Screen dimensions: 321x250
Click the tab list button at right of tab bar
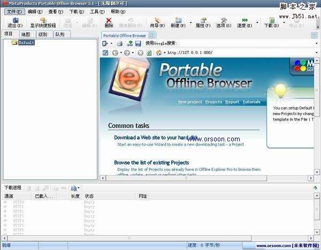click(314, 35)
